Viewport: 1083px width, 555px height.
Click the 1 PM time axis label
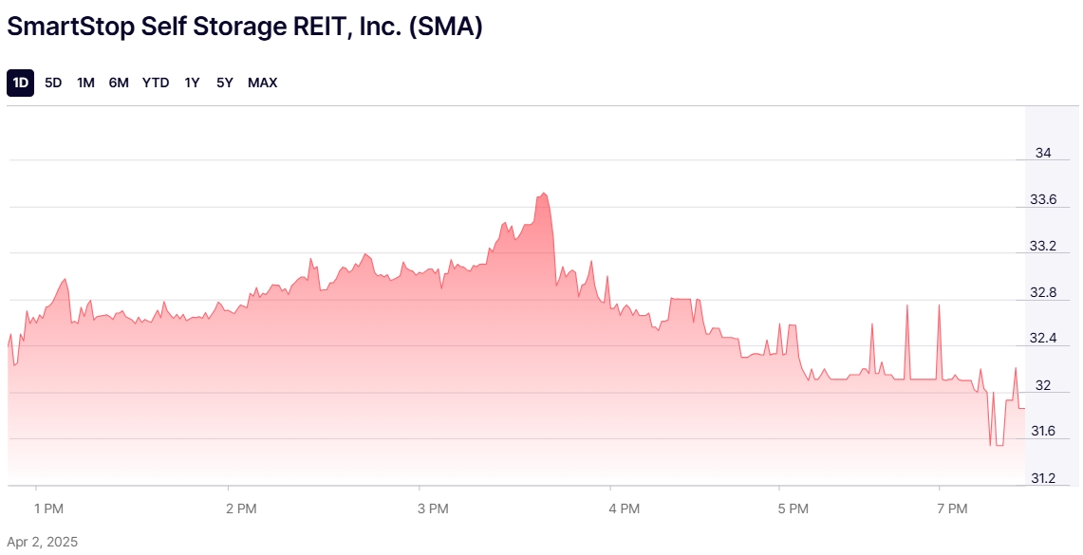tap(48, 509)
